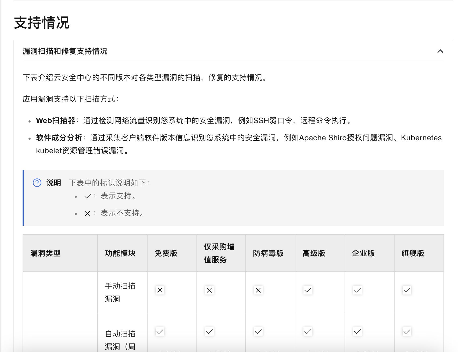Image resolution: width=458 pixels, height=352 pixels.
Task: Click the checkmark for 自动扫描漏洞 under 免费版
Action: (x=160, y=332)
